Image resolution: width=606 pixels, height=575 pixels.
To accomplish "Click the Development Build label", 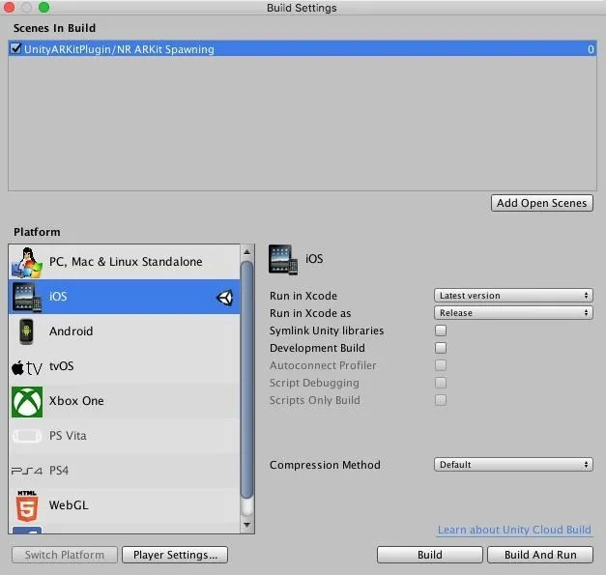I will (317, 348).
